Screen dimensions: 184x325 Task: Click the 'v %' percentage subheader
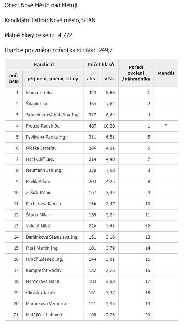[109, 79]
